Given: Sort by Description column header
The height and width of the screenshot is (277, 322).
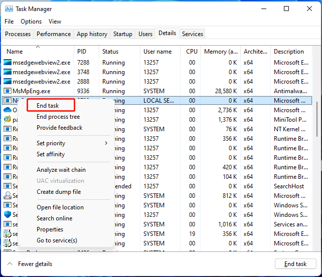Looking at the screenshot, I should pos(291,52).
